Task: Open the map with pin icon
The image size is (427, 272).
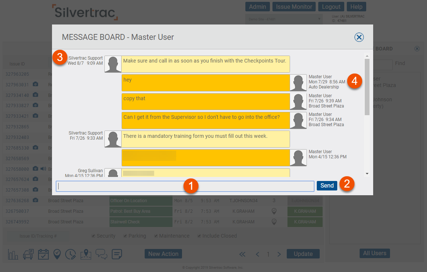Action: [86, 254]
